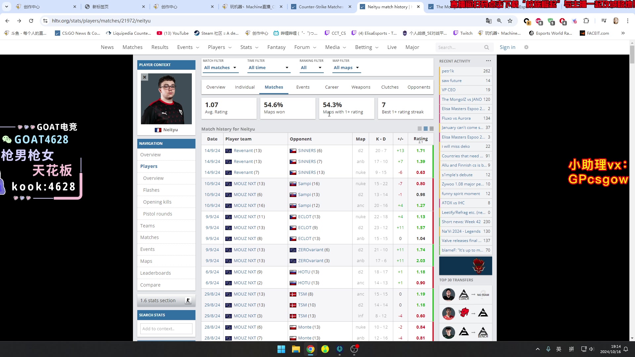Remove Neityu from player context with X
Viewport: 635px width, 357px height.
click(145, 77)
